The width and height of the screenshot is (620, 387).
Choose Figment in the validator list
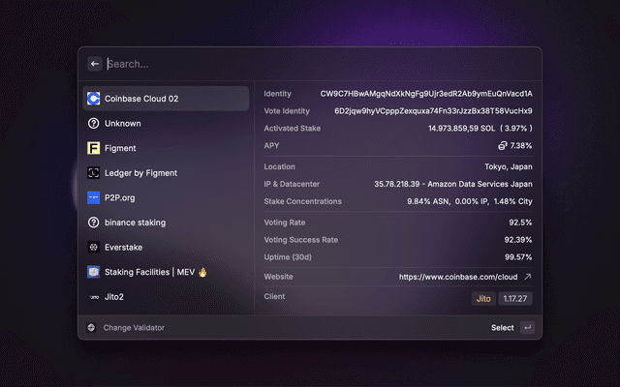coord(120,148)
